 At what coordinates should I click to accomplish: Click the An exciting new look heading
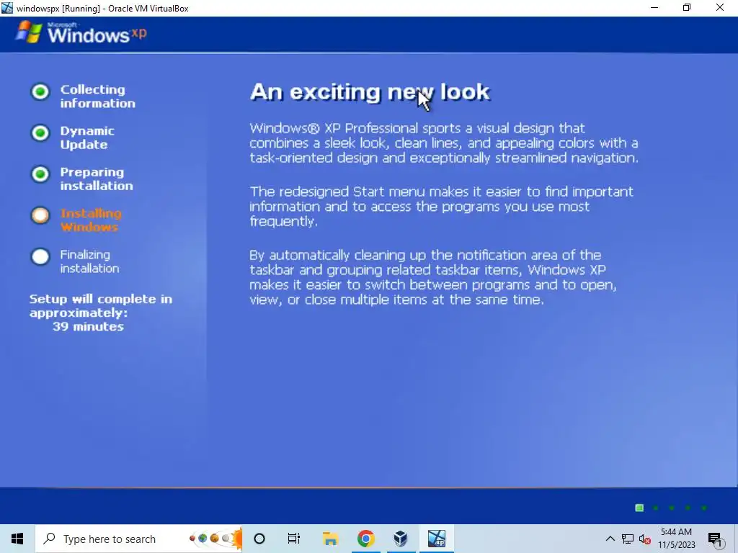tap(370, 91)
